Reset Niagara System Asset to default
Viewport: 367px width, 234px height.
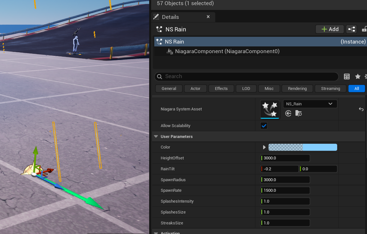(x=361, y=109)
